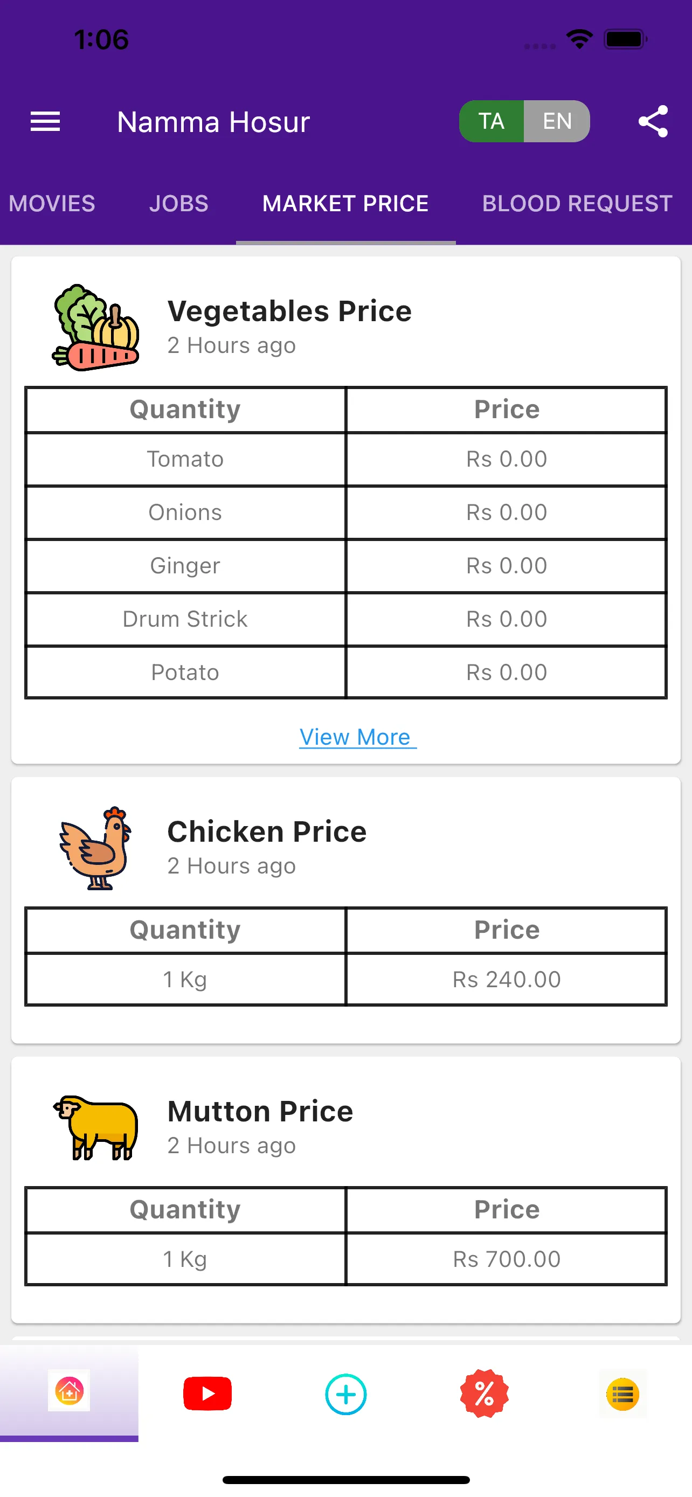Select the Market Price tab

click(345, 203)
